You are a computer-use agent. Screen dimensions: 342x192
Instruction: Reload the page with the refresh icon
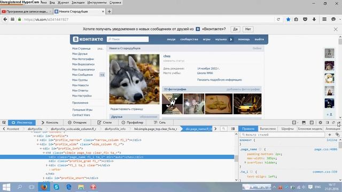click(278, 19)
